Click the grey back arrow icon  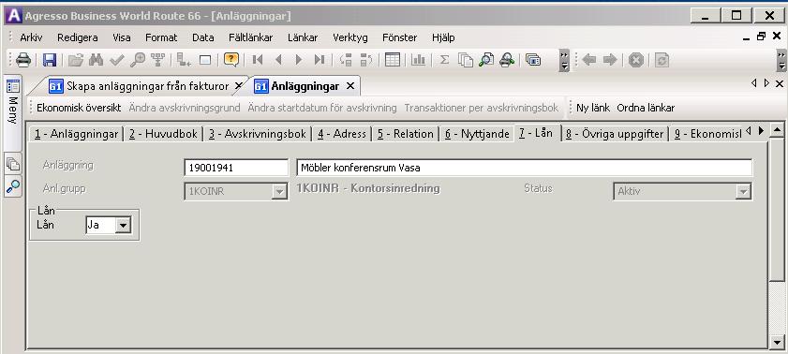[588, 60]
